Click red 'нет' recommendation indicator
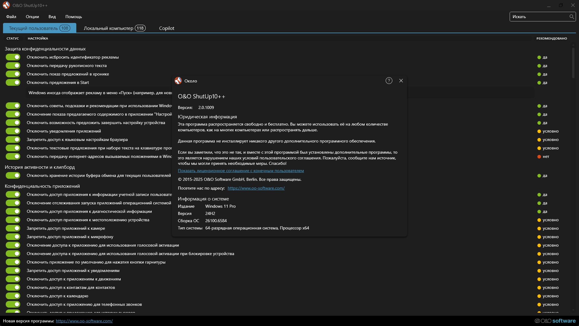 539,157
